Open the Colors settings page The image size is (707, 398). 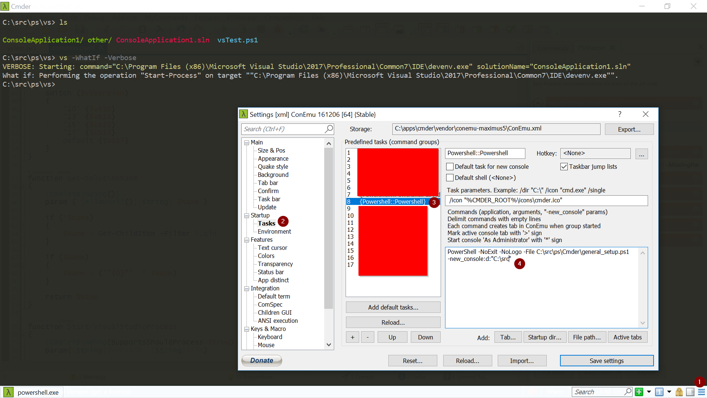click(x=266, y=256)
